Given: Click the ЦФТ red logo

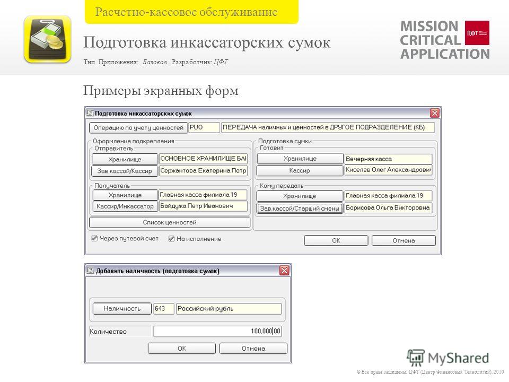Looking at the screenshot, I should 477,33.
